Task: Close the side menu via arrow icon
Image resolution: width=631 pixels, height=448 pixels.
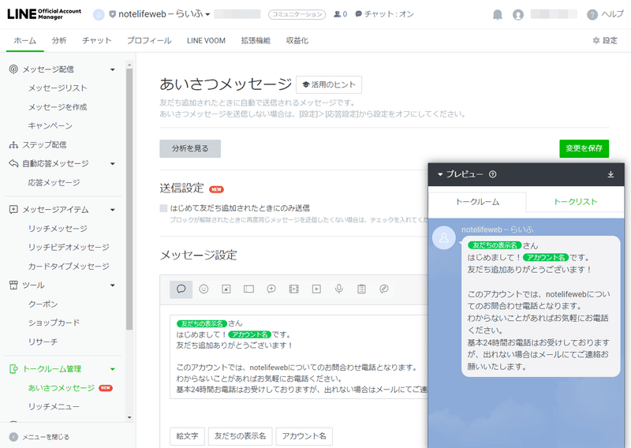Action: pyautogui.click(x=13, y=437)
